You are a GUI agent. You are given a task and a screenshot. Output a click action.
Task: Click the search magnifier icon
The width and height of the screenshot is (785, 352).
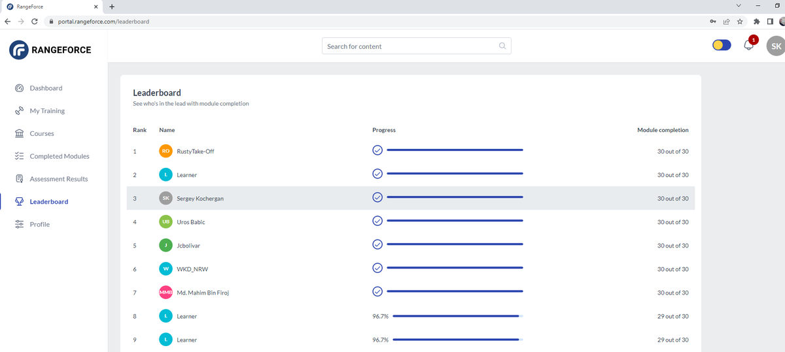point(502,46)
